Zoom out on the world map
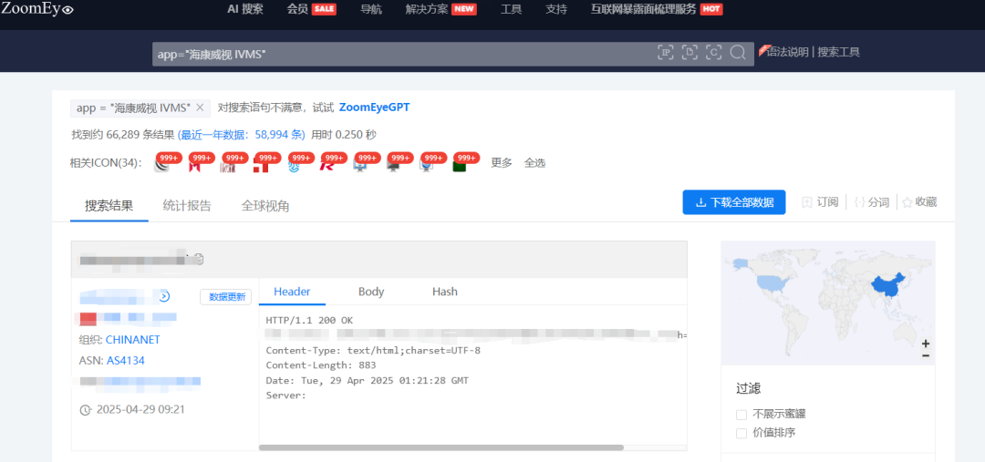 click(x=926, y=356)
